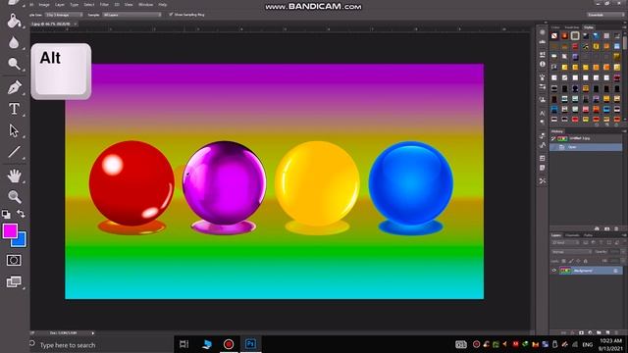This screenshot has width=628, height=353.
Task: Toggle lock position icon
Action: click(x=578, y=261)
